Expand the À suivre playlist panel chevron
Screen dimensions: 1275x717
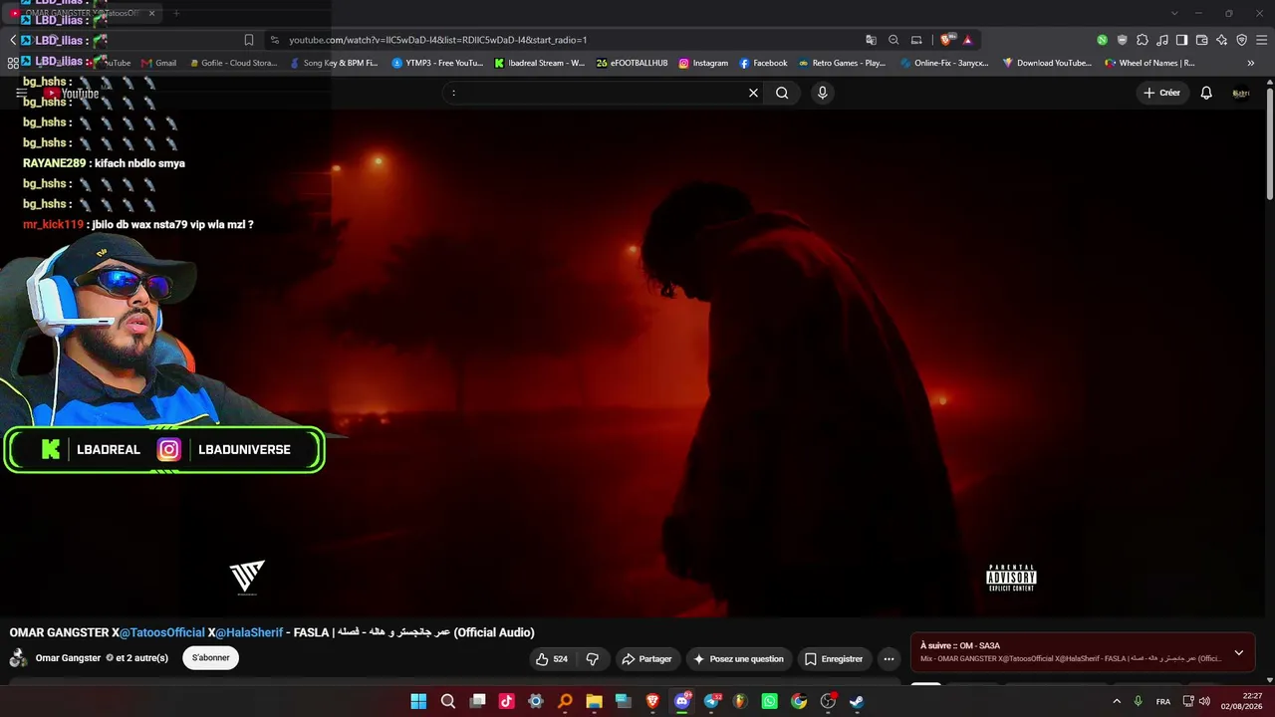coord(1239,653)
